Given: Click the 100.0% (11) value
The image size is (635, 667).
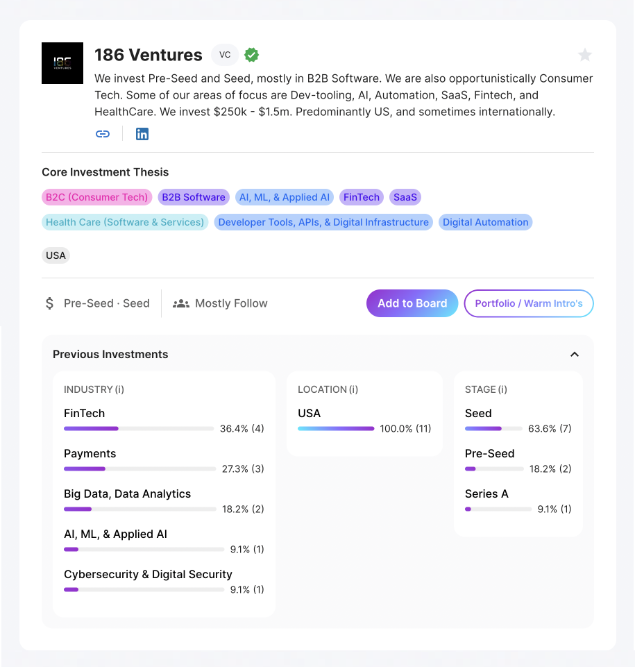Looking at the screenshot, I should 405,429.
